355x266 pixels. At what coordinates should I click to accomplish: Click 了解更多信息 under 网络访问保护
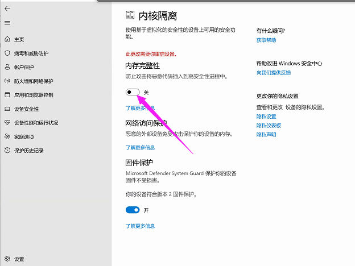tap(140, 148)
